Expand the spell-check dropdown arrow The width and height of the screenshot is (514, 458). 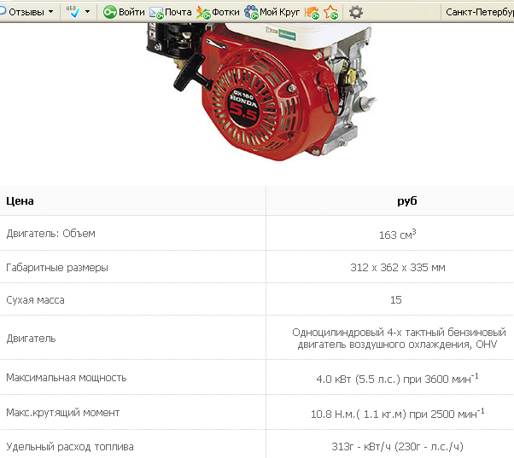88,11
